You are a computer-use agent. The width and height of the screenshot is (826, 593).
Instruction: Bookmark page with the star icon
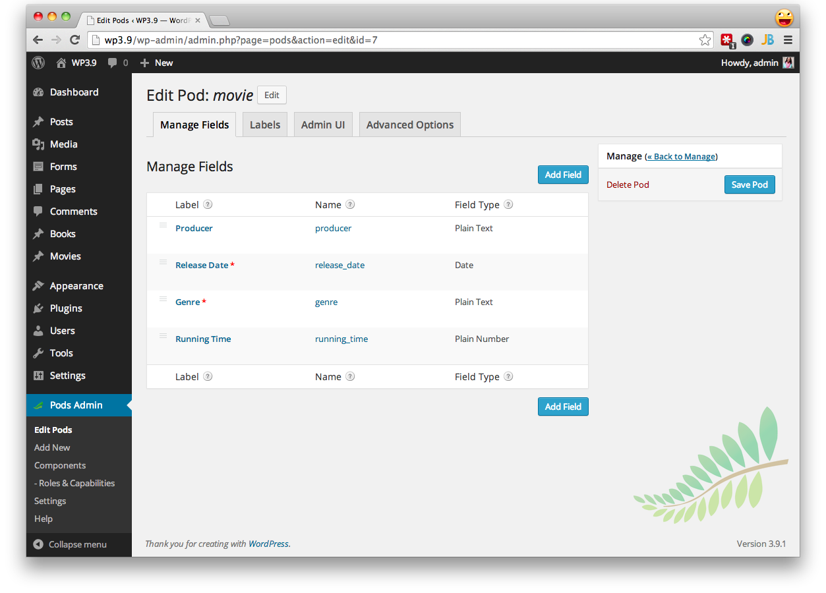click(x=705, y=40)
